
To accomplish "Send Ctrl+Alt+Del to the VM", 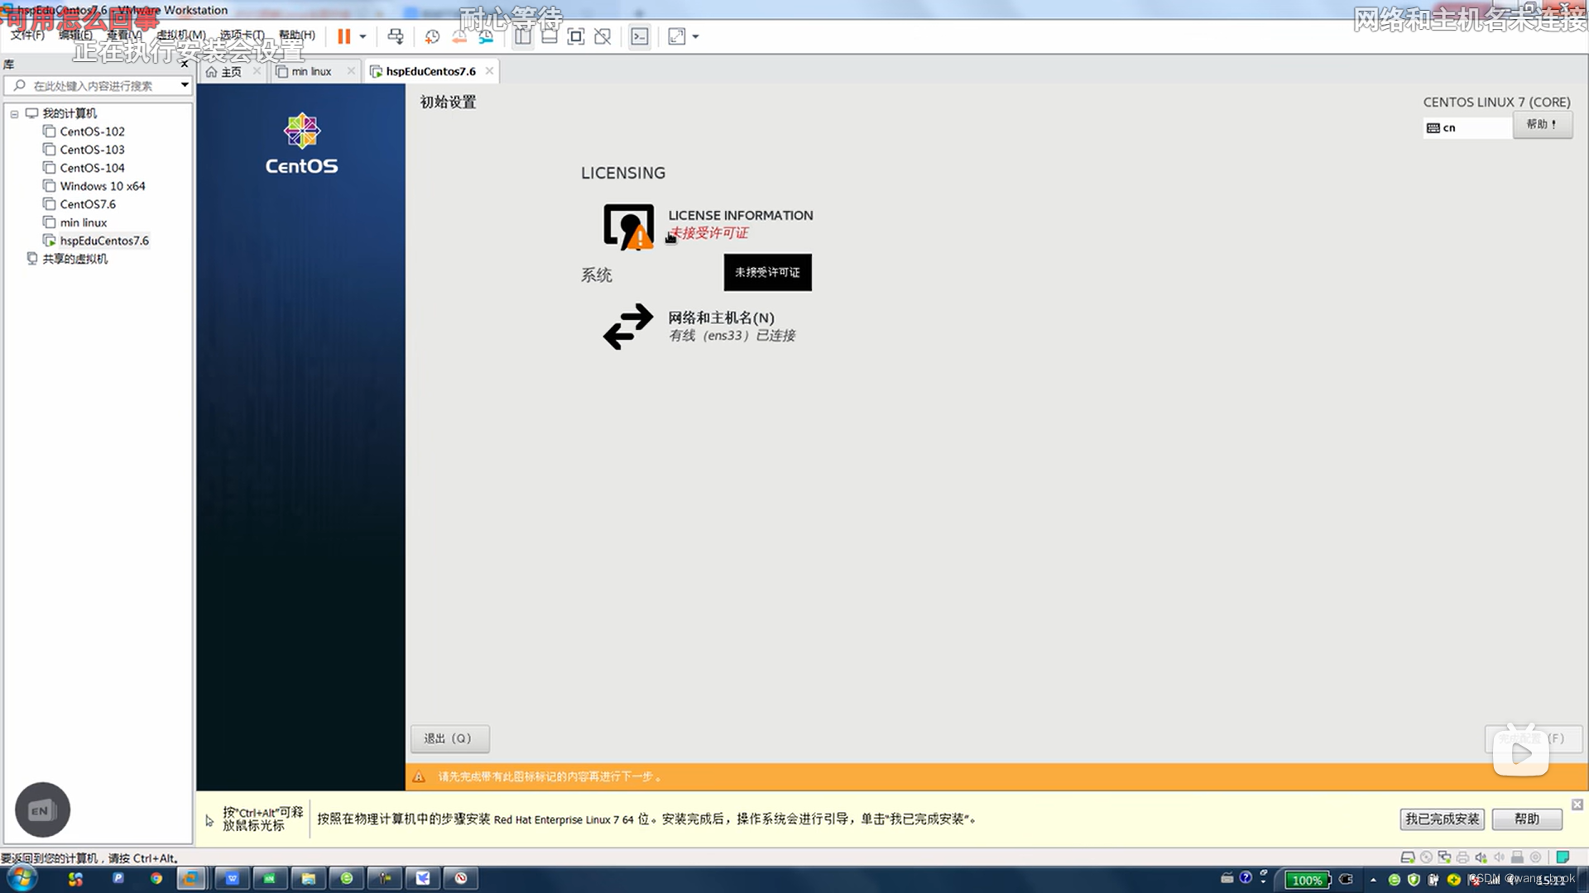I will tap(396, 36).
